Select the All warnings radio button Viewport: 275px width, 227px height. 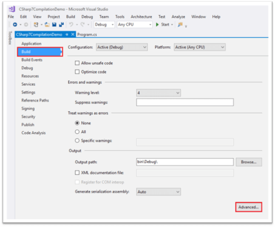pyautogui.click(x=77, y=132)
